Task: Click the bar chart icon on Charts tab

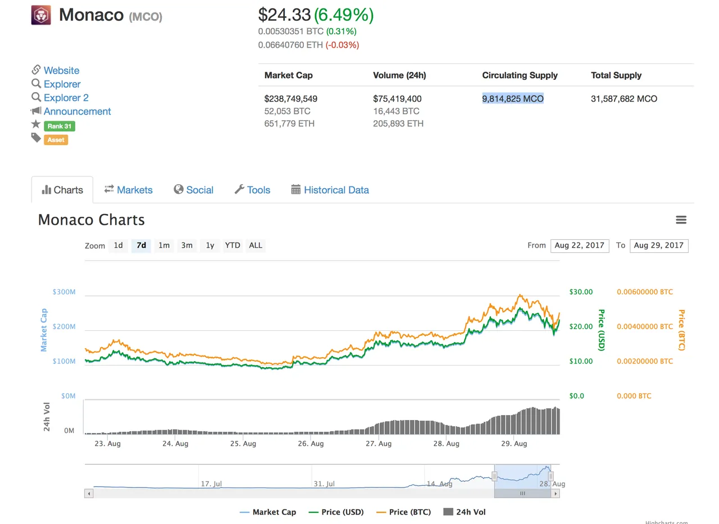Action: pos(47,190)
